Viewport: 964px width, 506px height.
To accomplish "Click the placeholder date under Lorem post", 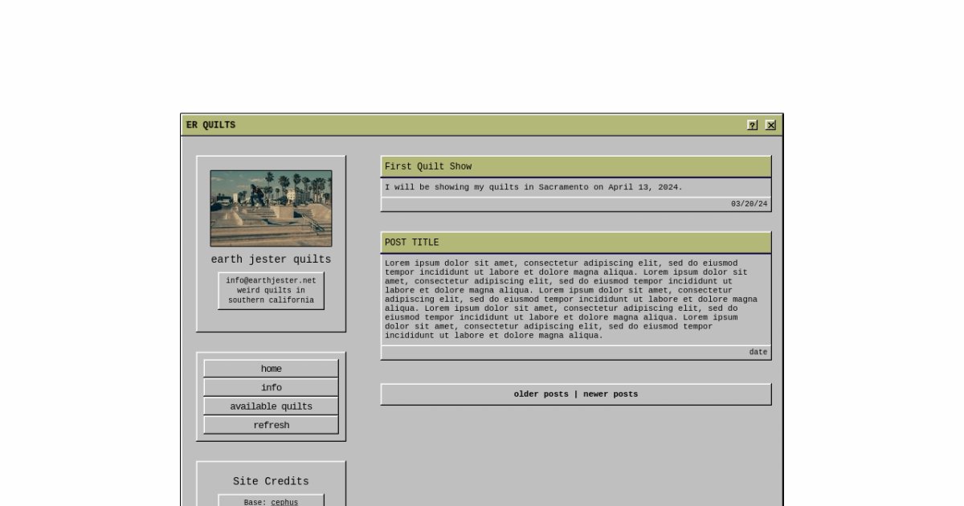I will point(758,352).
